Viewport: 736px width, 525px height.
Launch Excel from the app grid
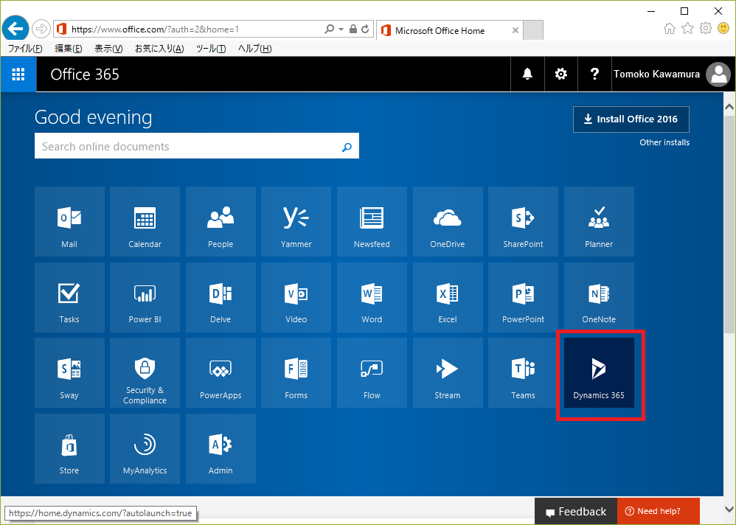448,297
